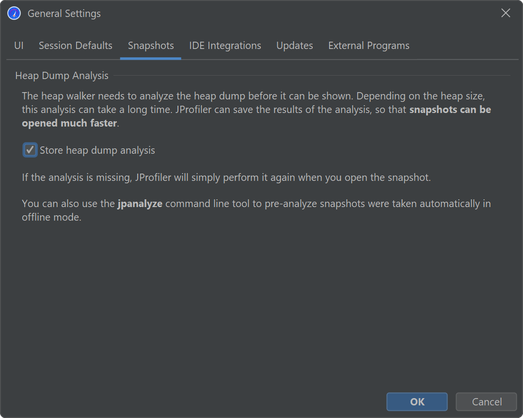Click the bold "jpanalyze" text

[x=140, y=204]
